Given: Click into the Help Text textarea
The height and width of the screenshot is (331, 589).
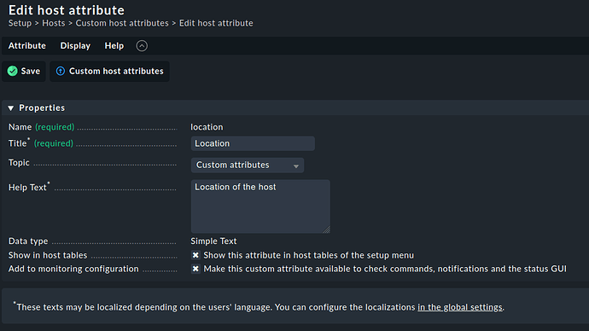Looking at the screenshot, I should 260,206.
